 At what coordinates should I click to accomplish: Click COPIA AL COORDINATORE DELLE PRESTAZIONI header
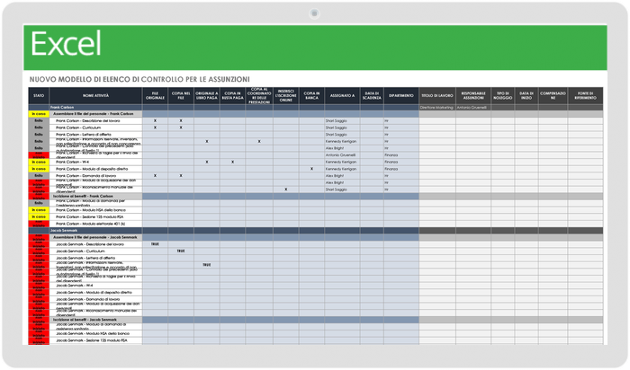pos(259,96)
